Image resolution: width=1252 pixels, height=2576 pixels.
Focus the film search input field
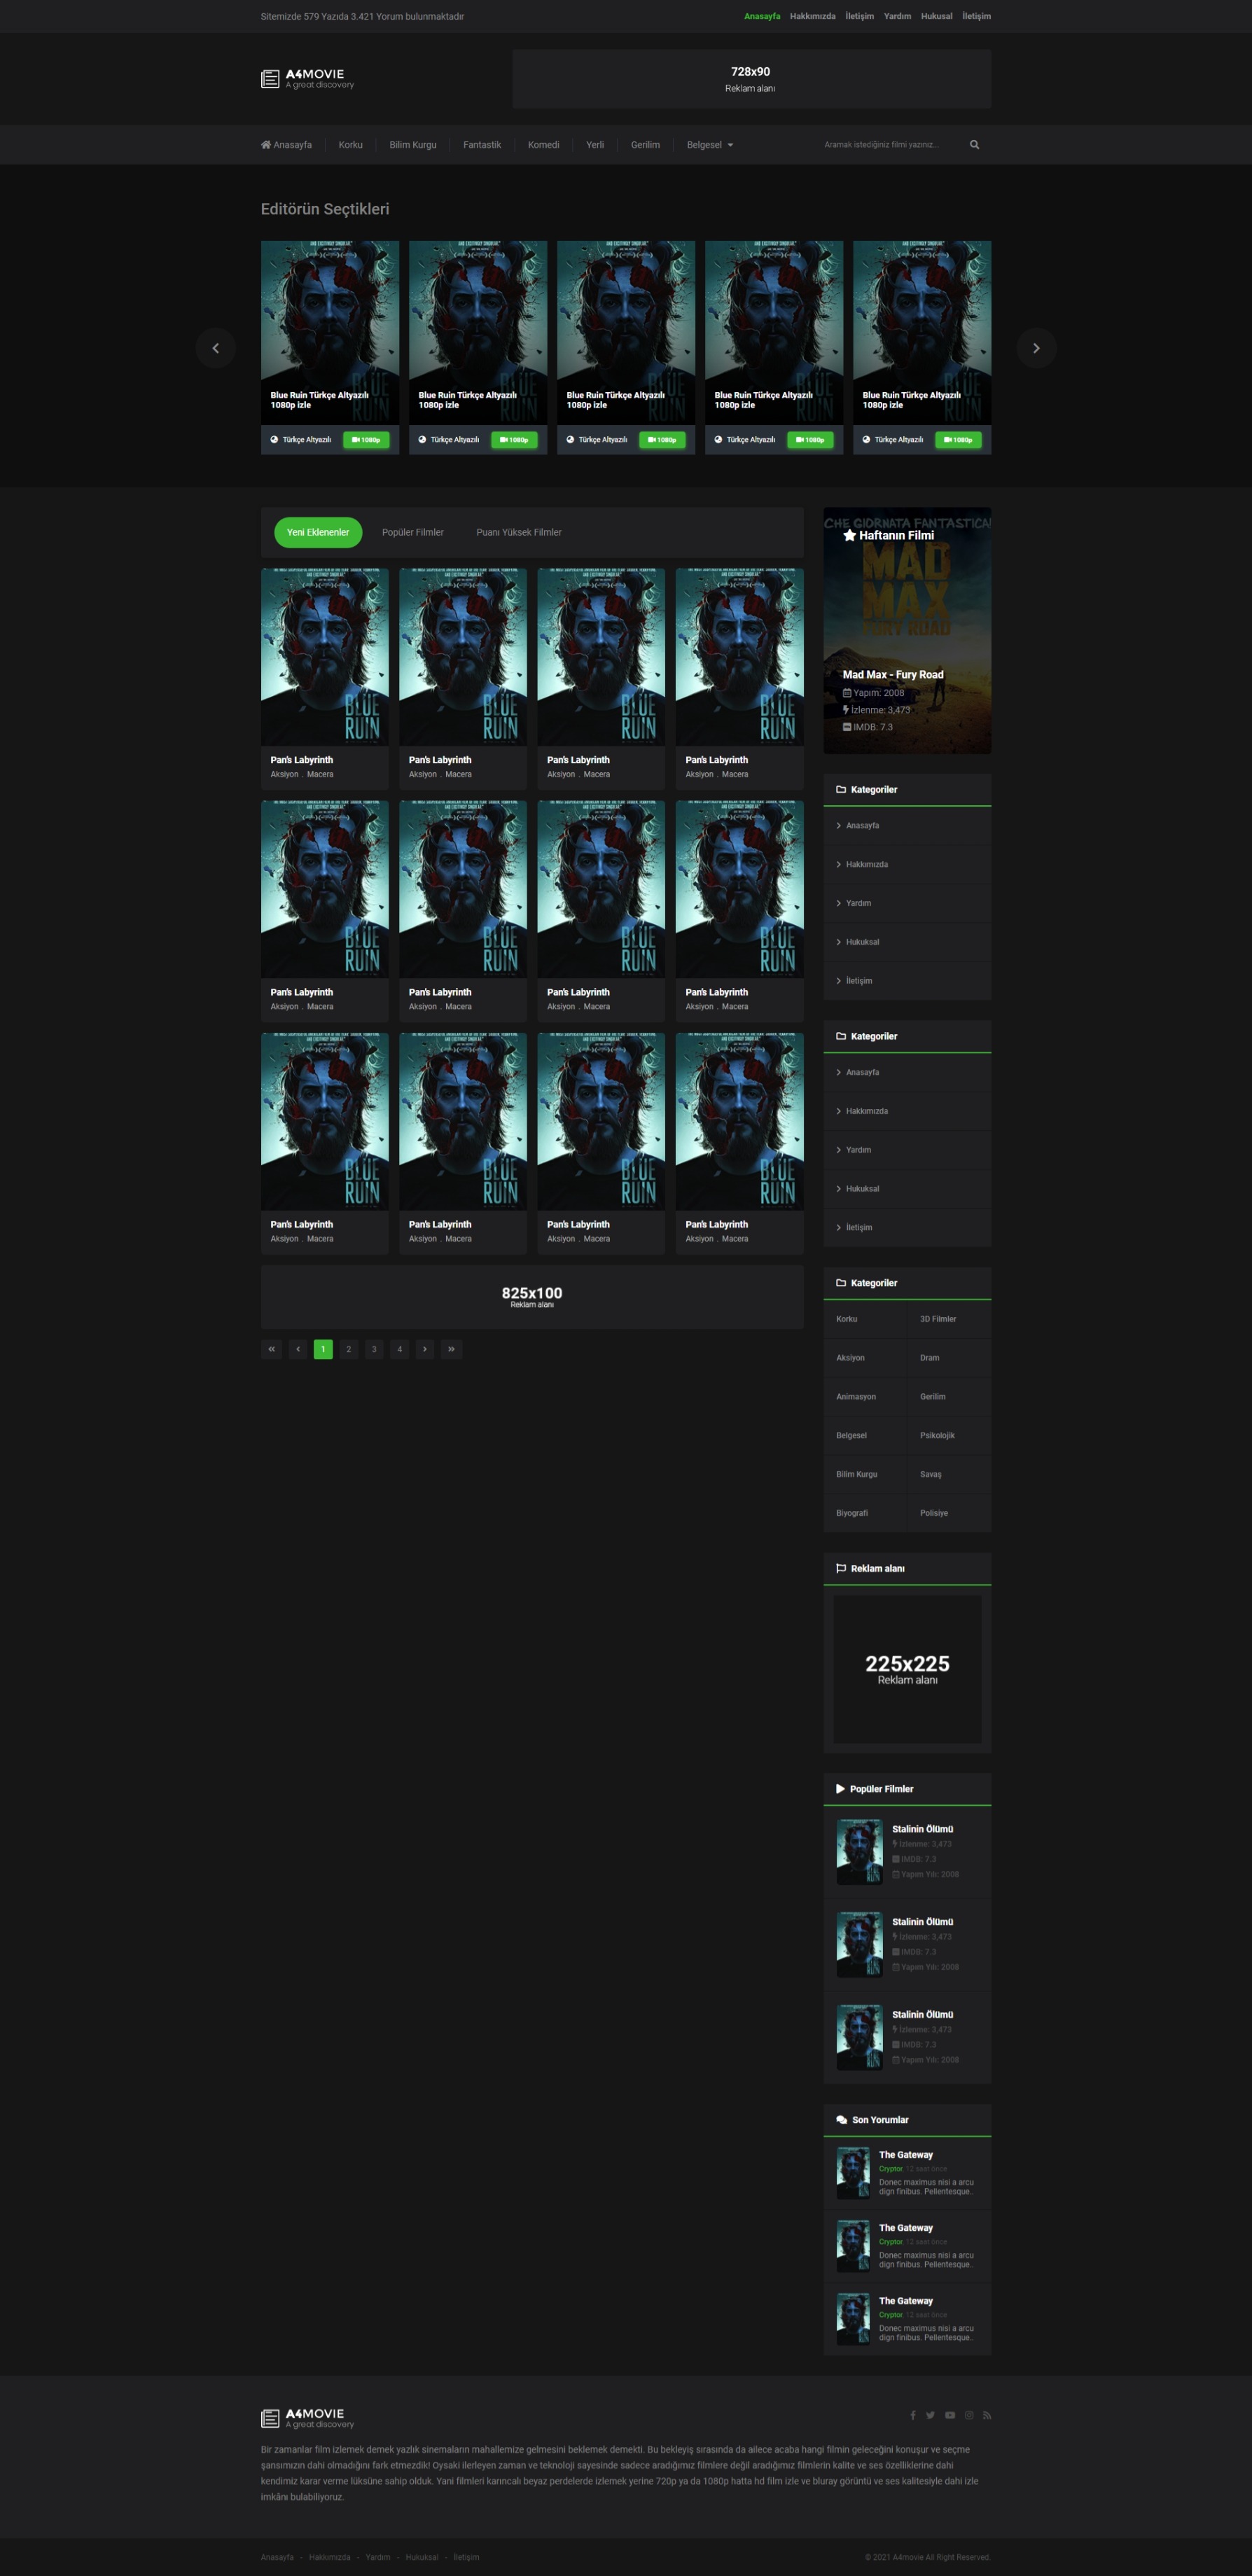coord(890,145)
